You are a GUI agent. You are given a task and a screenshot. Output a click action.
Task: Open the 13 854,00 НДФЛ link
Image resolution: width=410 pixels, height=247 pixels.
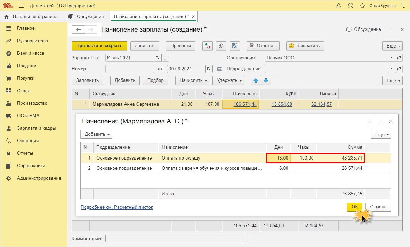(x=282, y=104)
